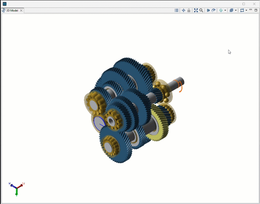Click the curved-arrow rotate icon
The height and width of the screenshot is (204, 260).
click(x=214, y=10)
